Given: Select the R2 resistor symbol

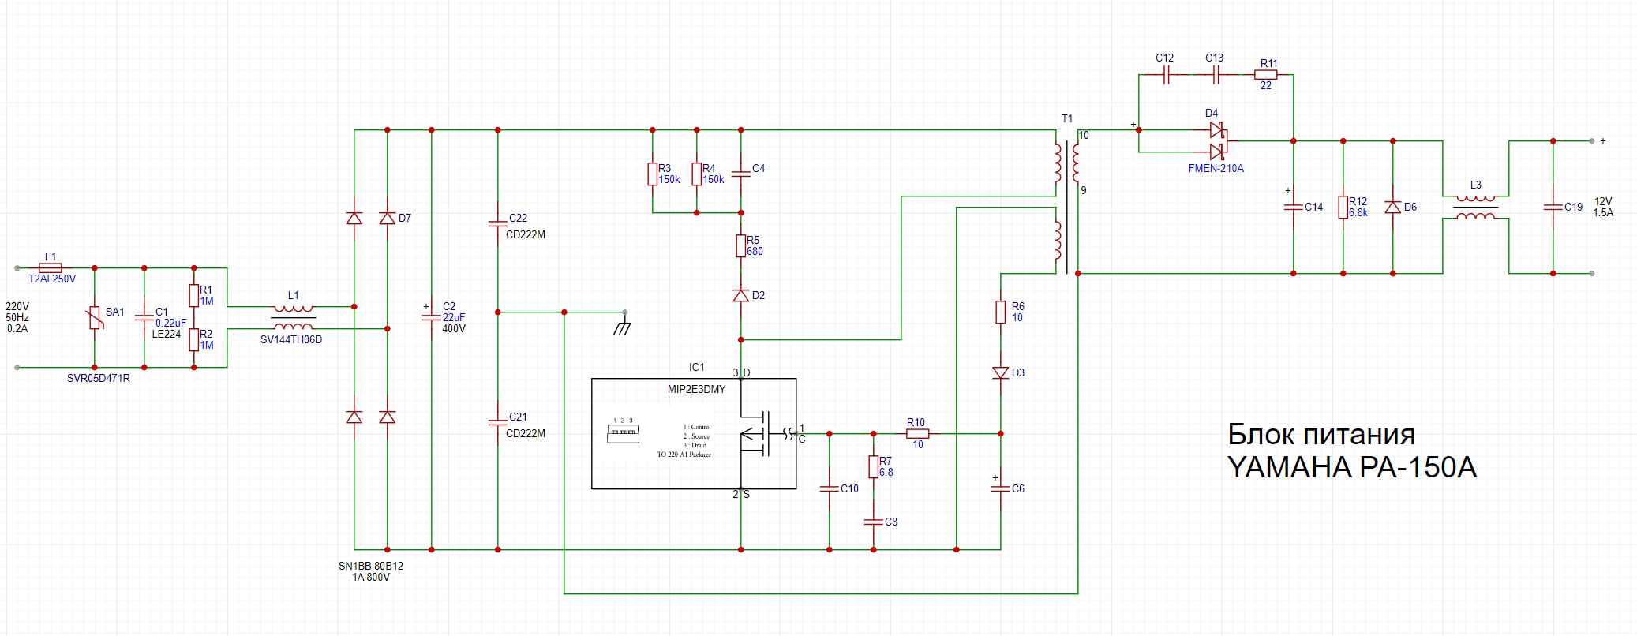Looking at the screenshot, I should [194, 339].
